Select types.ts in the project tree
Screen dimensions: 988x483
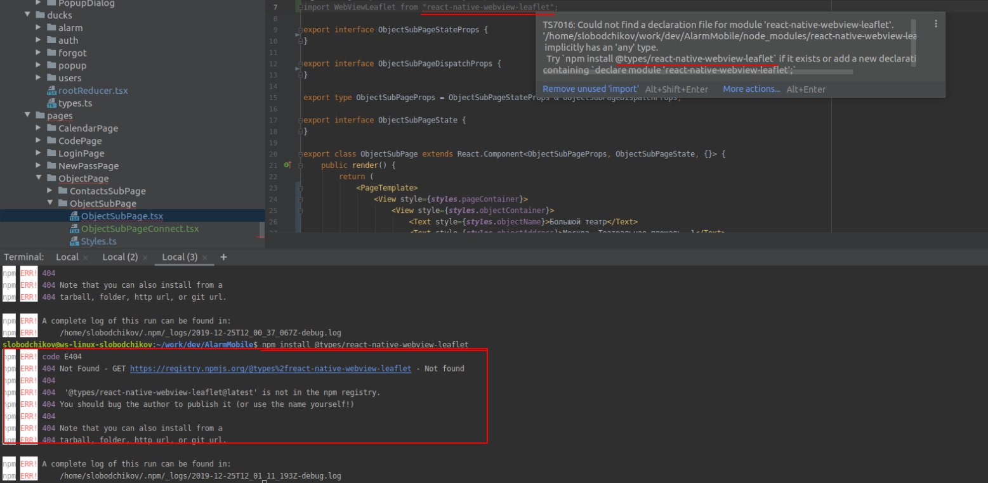click(75, 103)
